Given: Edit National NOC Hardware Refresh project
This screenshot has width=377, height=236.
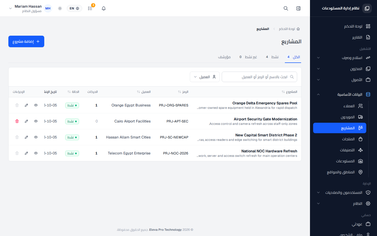Looking at the screenshot, I should (x=26, y=153).
